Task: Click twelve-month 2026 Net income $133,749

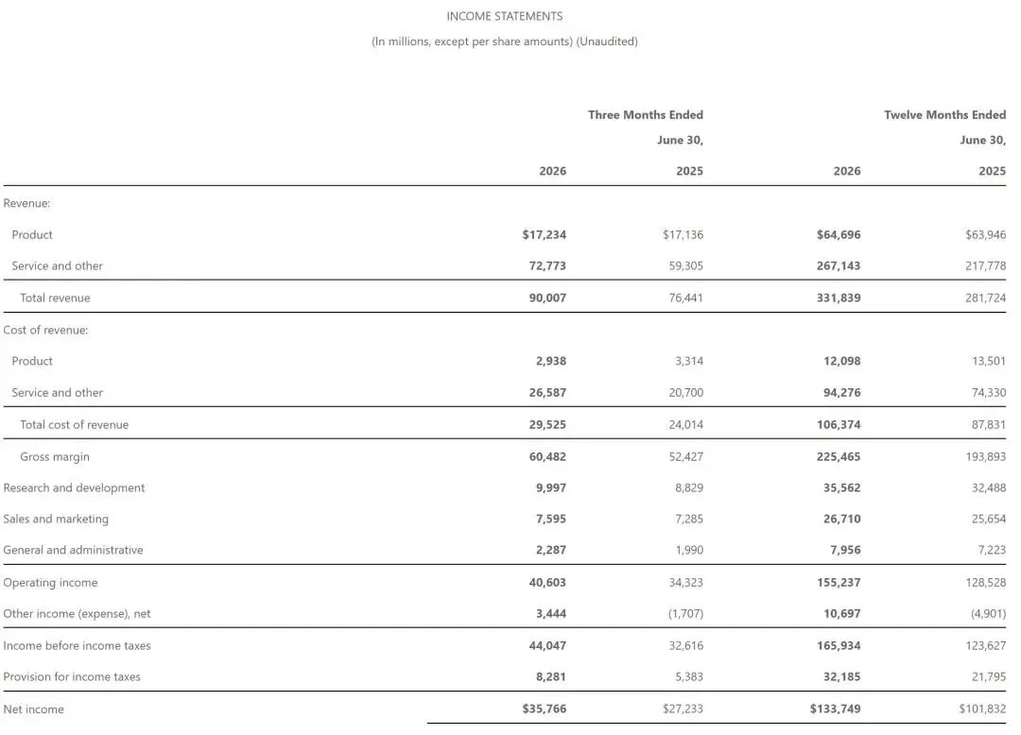Action: (x=835, y=709)
